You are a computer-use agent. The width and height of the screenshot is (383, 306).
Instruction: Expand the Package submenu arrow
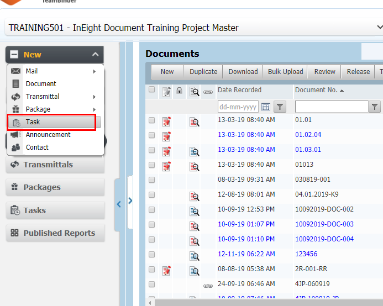pyautogui.click(x=95, y=110)
